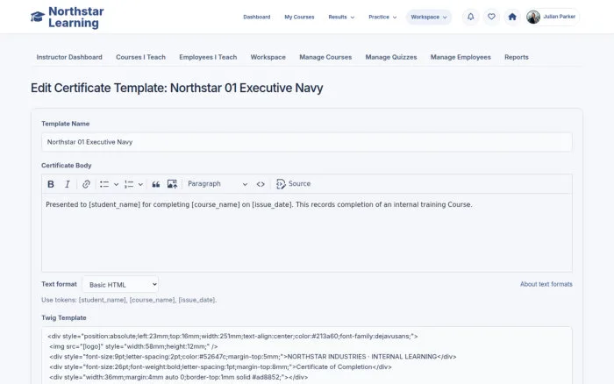Viewport: 614px width, 384px height.
Task: Click into the Twig Template code area
Action: pyautogui.click(x=307, y=355)
